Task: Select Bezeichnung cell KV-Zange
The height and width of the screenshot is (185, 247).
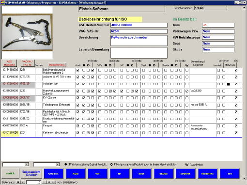Action: tap(59, 99)
